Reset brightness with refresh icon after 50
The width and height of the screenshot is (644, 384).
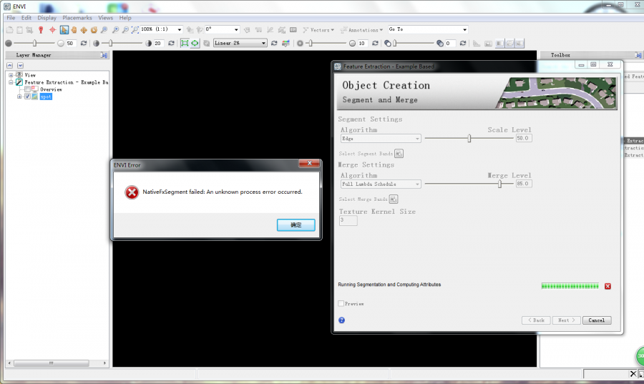coord(84,43)
